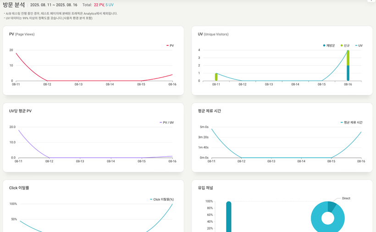This screenshot has height=232, width=376.
Task: Click the button in the top-right corner
Action: click(x=372, y=1)
